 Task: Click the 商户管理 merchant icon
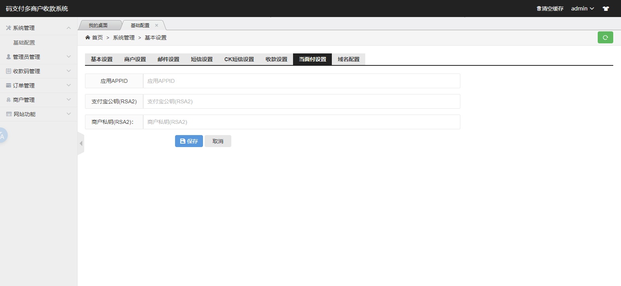9,99
